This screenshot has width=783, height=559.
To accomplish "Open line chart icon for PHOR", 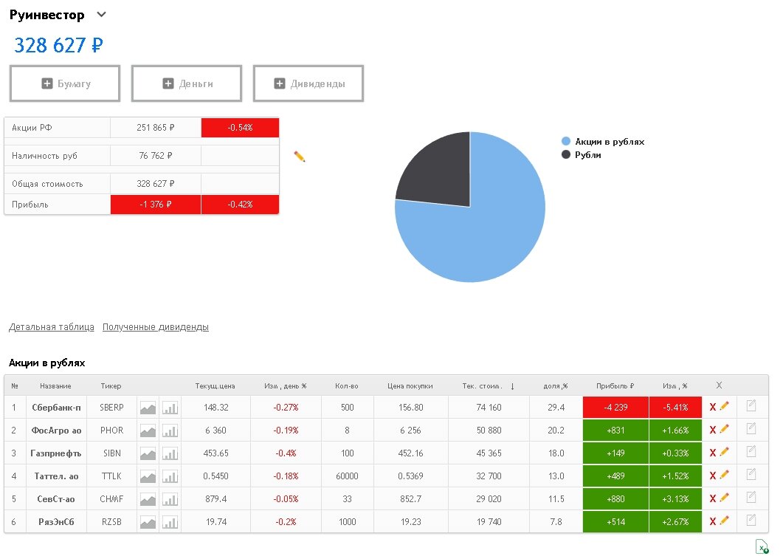I will point(148,431).
